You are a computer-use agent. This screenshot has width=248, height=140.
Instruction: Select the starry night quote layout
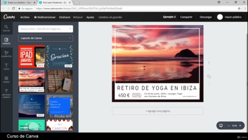[32, 106]
